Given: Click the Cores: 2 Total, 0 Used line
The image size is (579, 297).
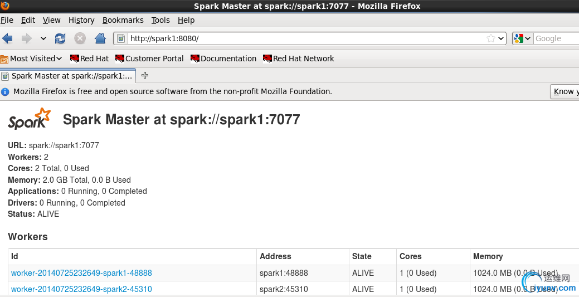Looking at the screenshot, I should (48, 168).
